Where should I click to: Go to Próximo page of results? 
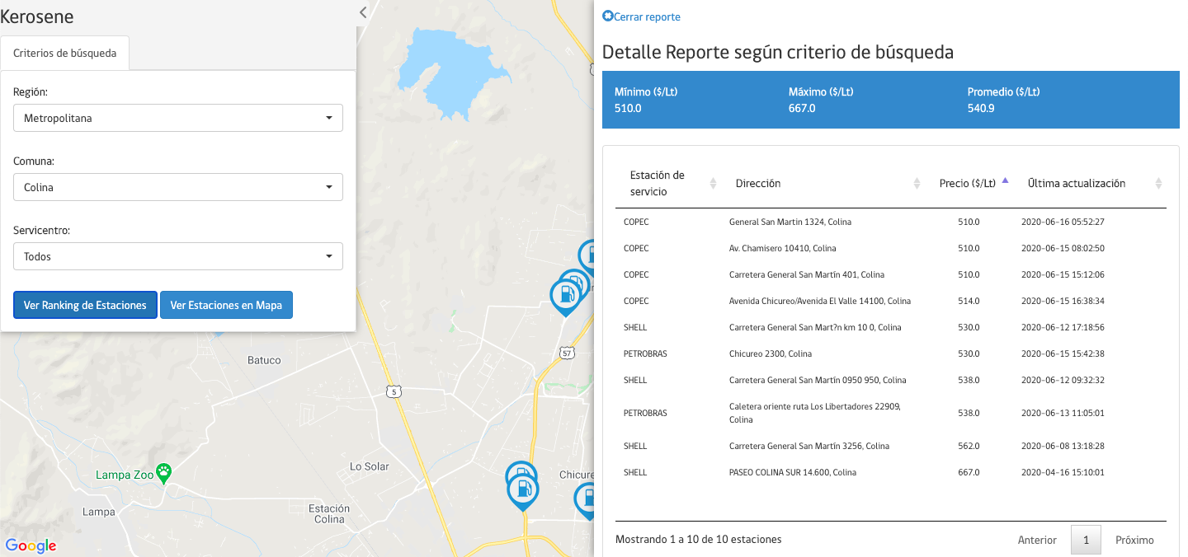point(1134,540)
